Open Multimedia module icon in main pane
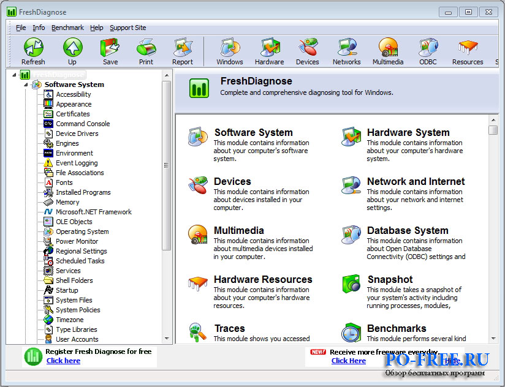 coord(198,234)
